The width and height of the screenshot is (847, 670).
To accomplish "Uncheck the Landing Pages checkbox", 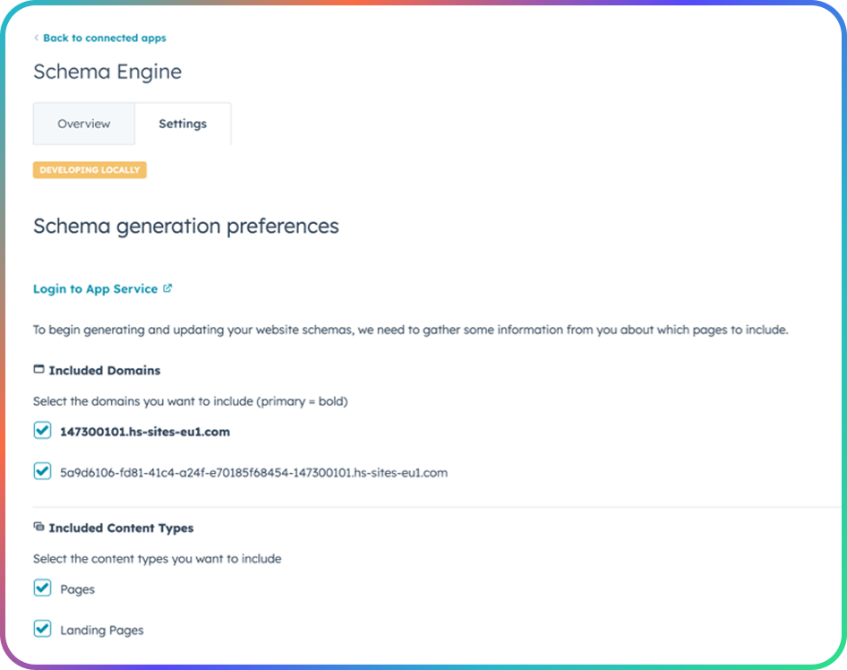I will tap(42, 629).
